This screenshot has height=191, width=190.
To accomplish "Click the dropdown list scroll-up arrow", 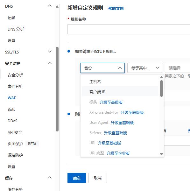I will (161, 77).
